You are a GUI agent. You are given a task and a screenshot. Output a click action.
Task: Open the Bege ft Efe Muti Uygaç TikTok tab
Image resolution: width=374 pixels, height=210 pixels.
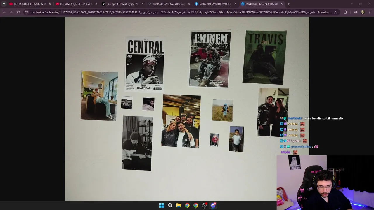123,4
